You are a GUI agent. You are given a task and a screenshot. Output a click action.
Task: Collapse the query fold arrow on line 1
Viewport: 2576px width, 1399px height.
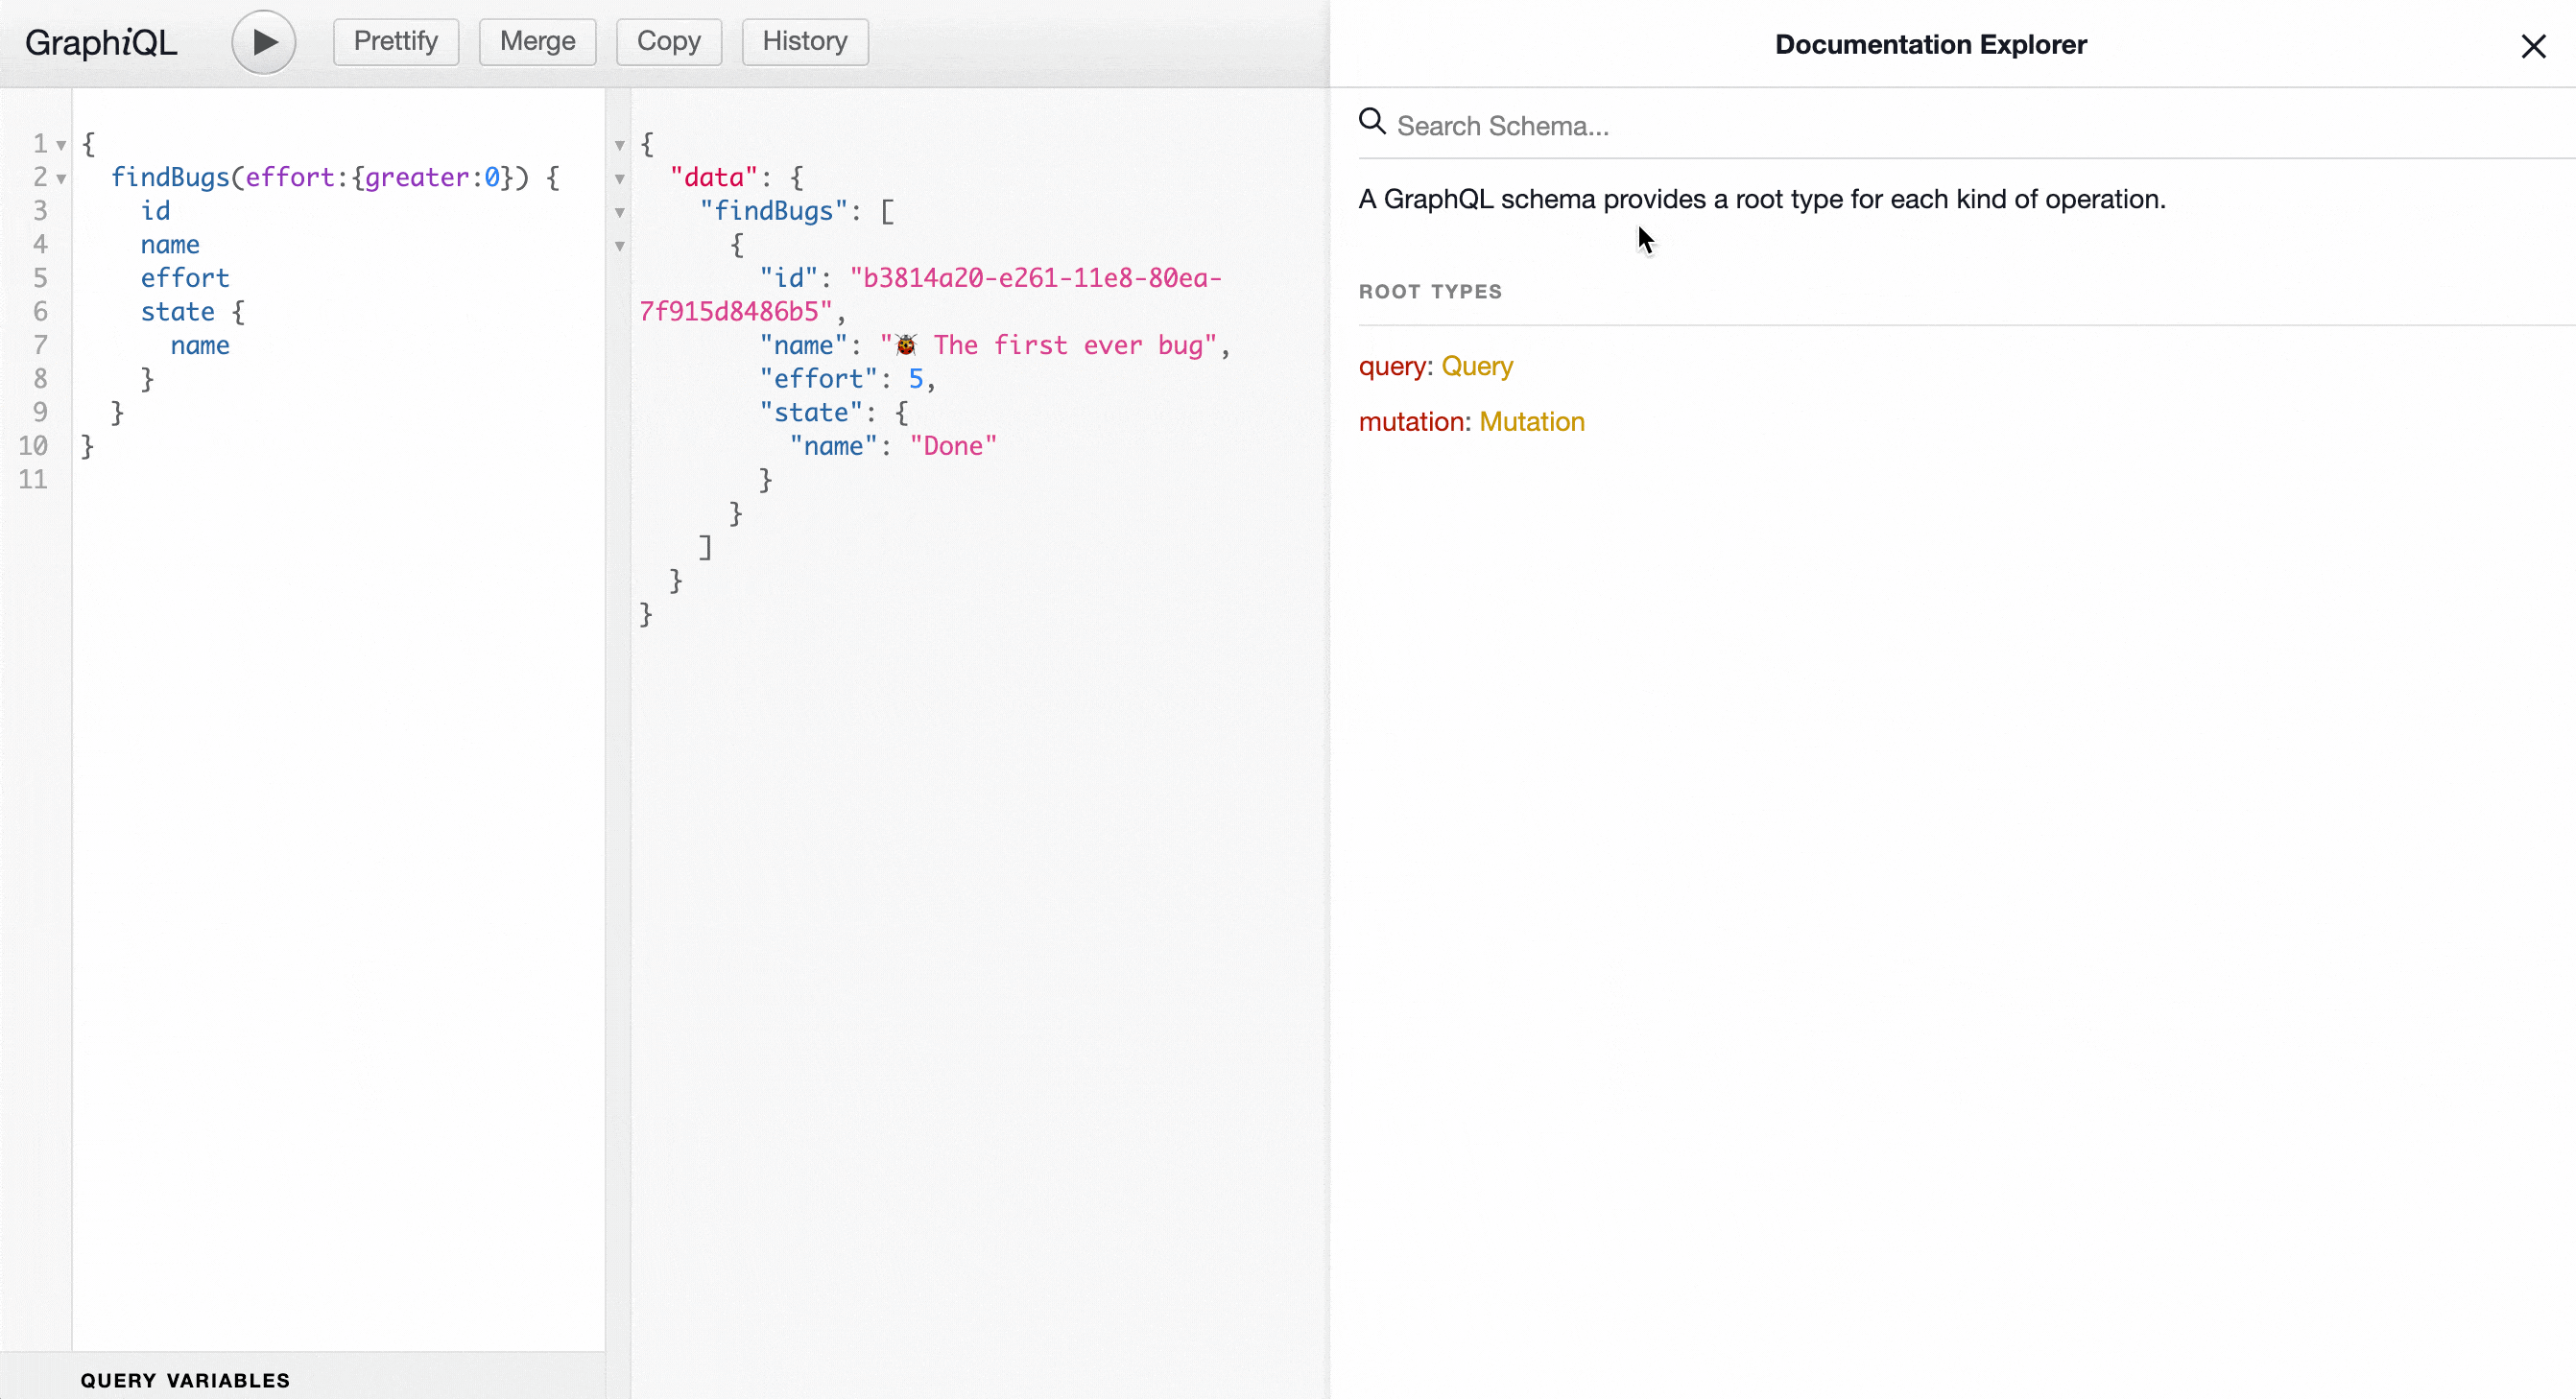pos(61,146)
